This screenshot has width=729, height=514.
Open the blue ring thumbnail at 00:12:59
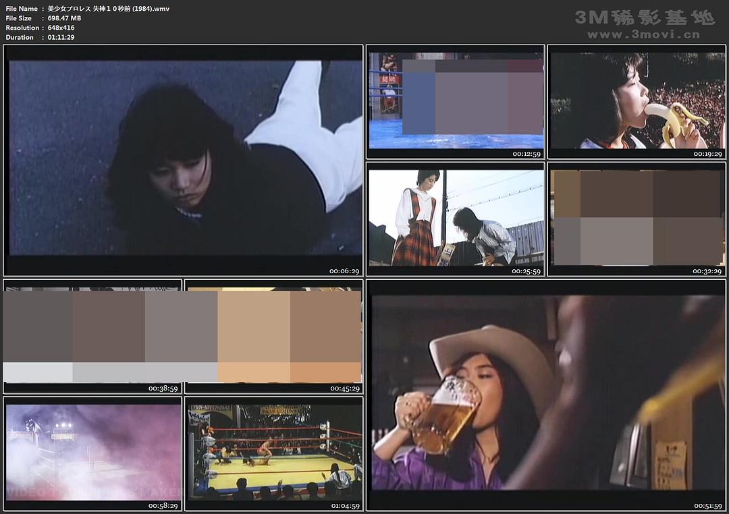click(x=455, y=103)
